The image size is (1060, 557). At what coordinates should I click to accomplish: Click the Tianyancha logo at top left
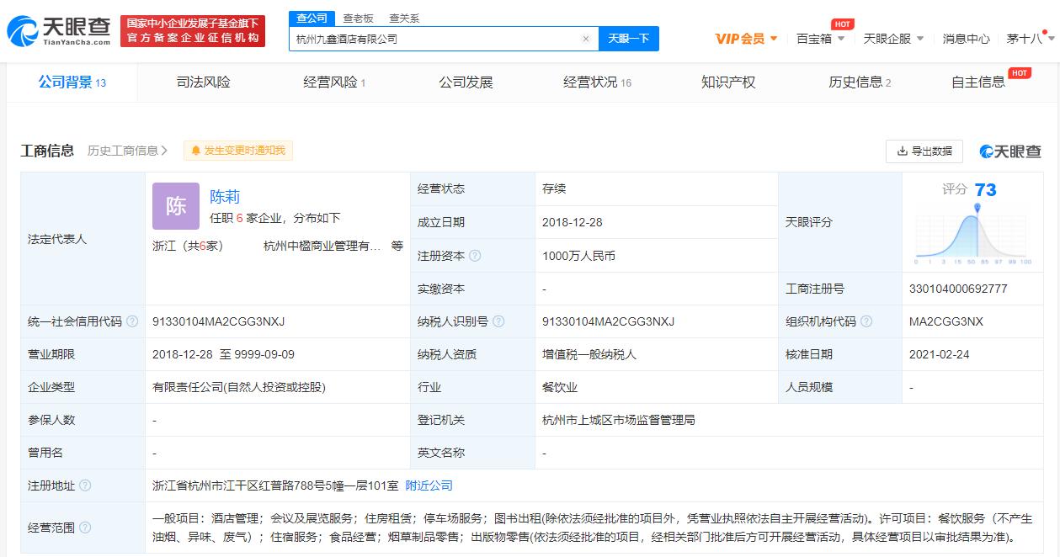click(x=58, y=31)
